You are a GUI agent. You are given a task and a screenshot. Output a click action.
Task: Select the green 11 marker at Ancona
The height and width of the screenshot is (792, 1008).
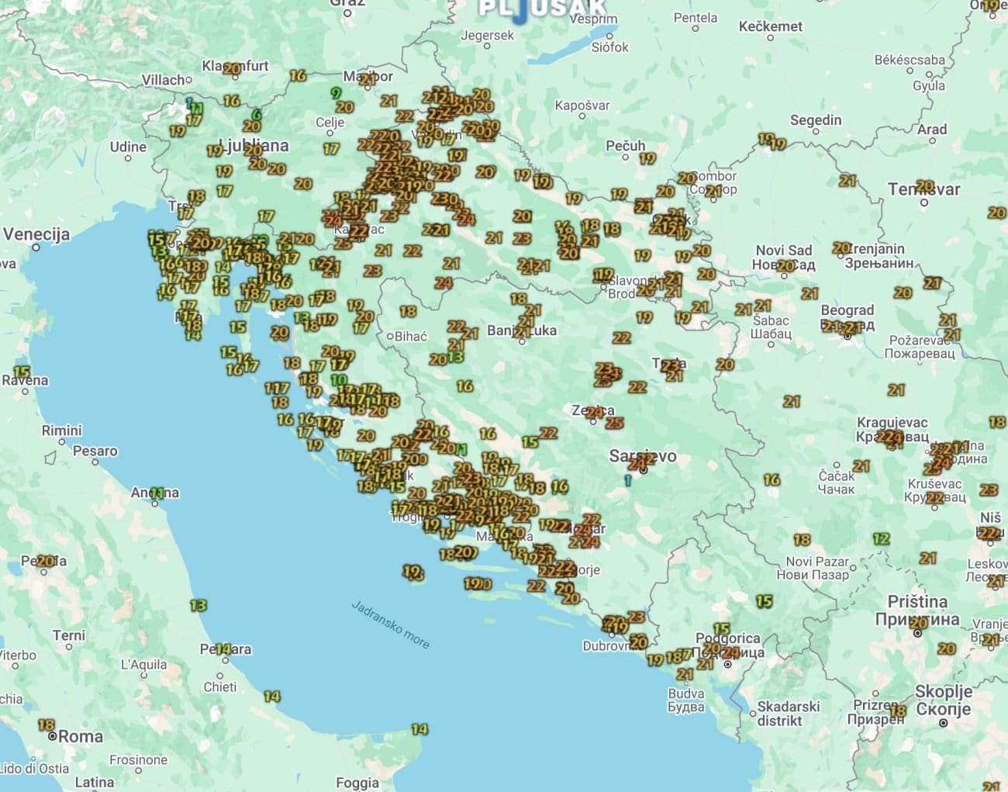pyautogui.click(x=157, y=493)
